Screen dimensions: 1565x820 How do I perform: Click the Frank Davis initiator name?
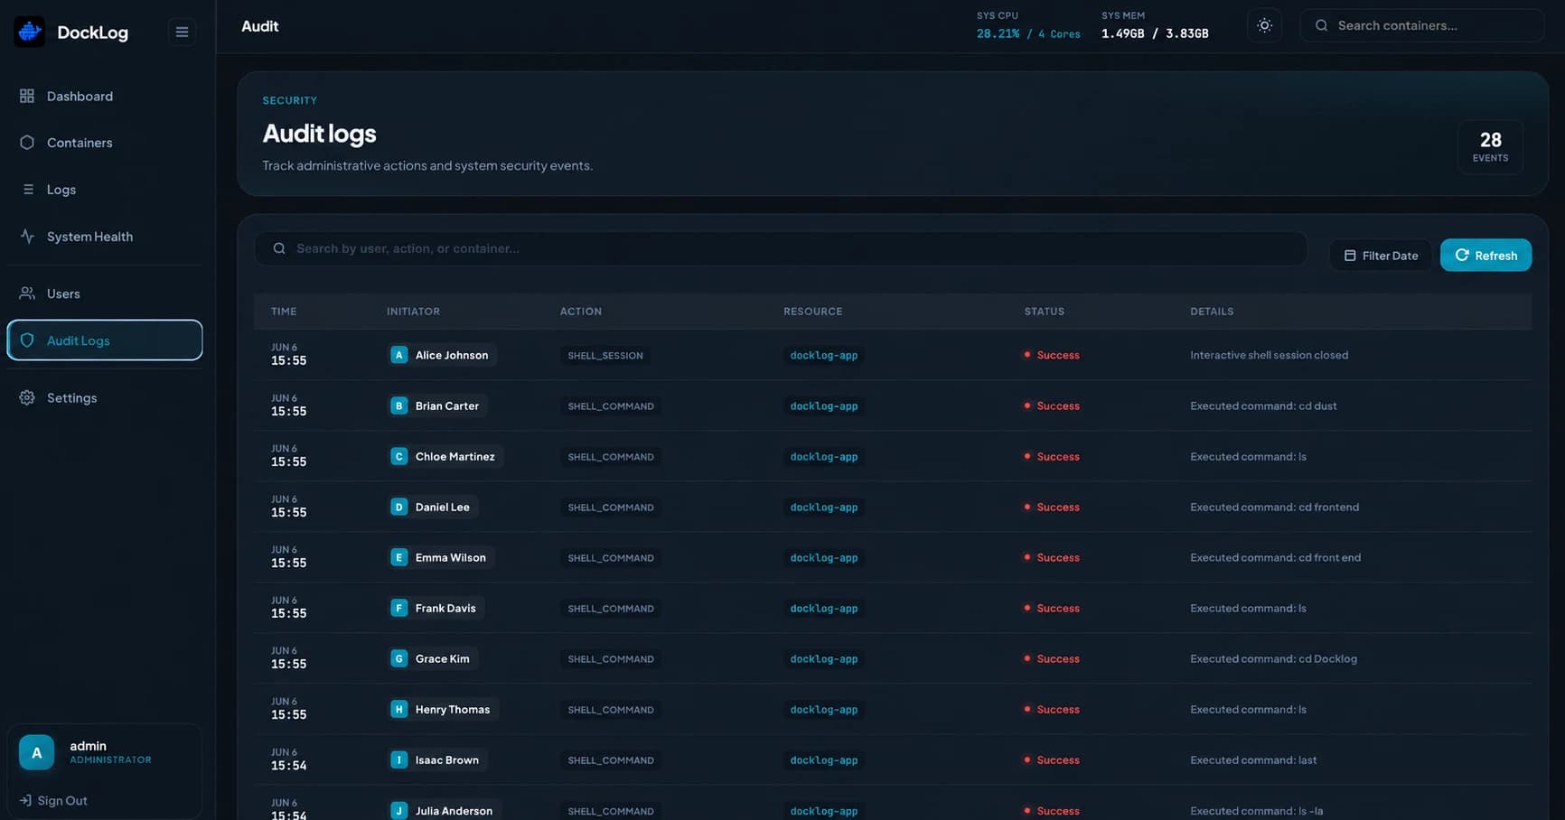point(445,608)
